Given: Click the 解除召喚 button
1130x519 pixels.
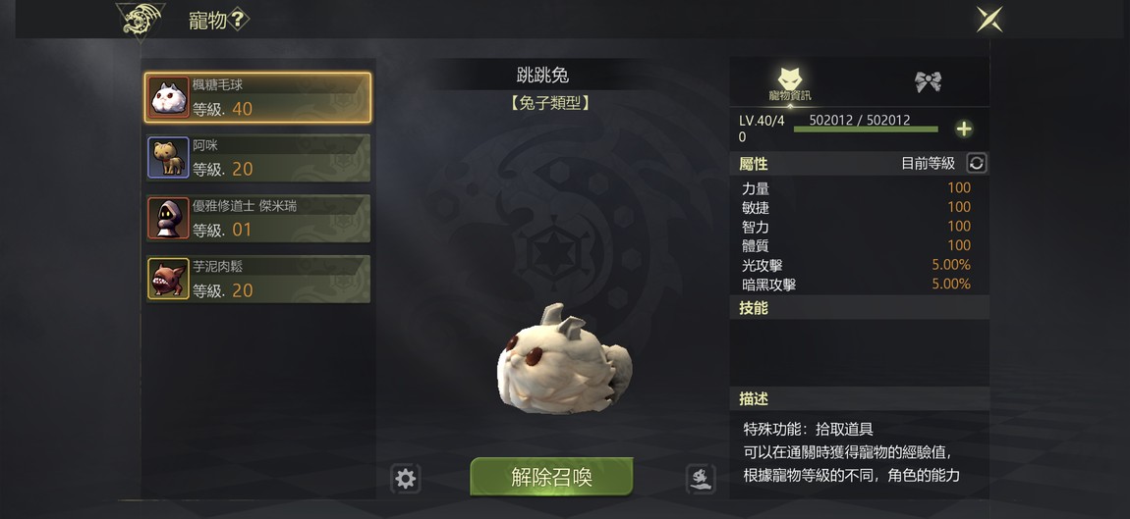Looking at the screenshot, I should (551, 477).
